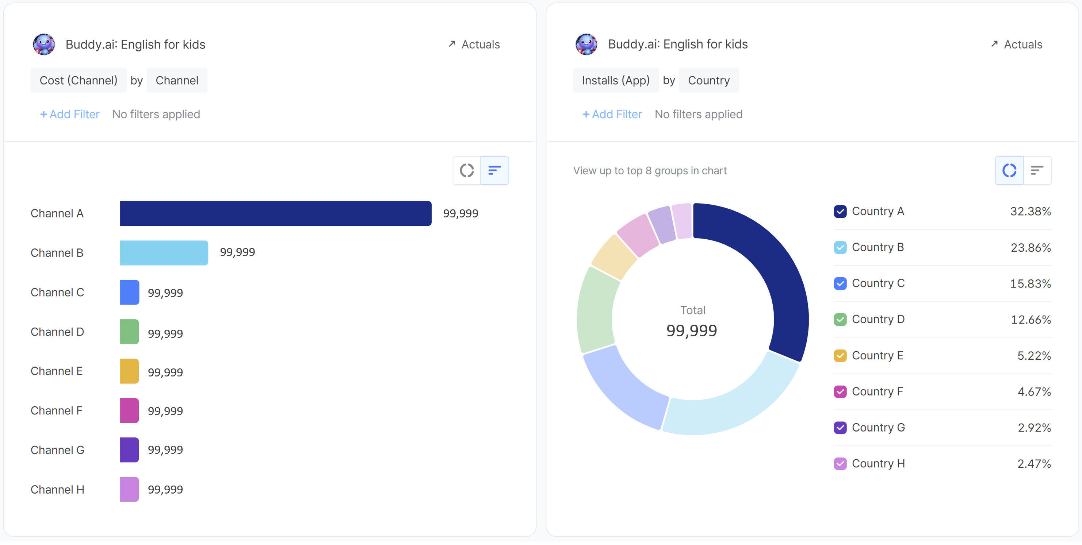This screenshot has height=545, width=1082.
Task: Click the arrow icon beside left Actuals
Action: click(x=452, y=44)
